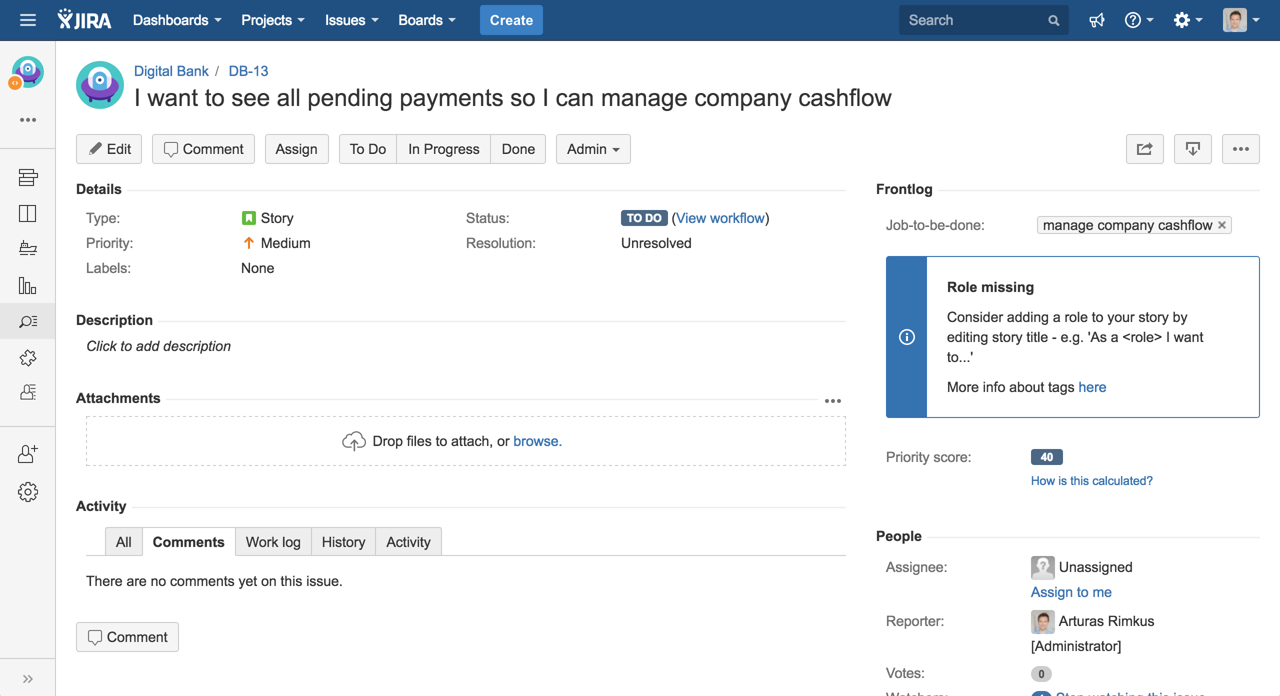Switch to the History tab
Image resolution: width=1280 pixels, height=696 pixels.
coord(343,542)
